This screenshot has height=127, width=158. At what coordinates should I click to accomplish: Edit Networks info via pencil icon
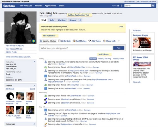34,62
